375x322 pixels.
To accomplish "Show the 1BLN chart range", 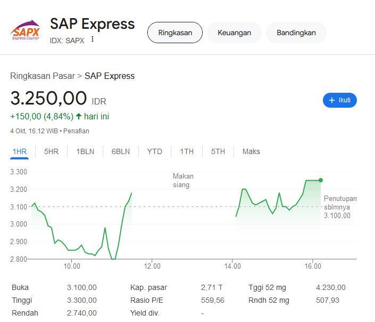I will point(85,151).
